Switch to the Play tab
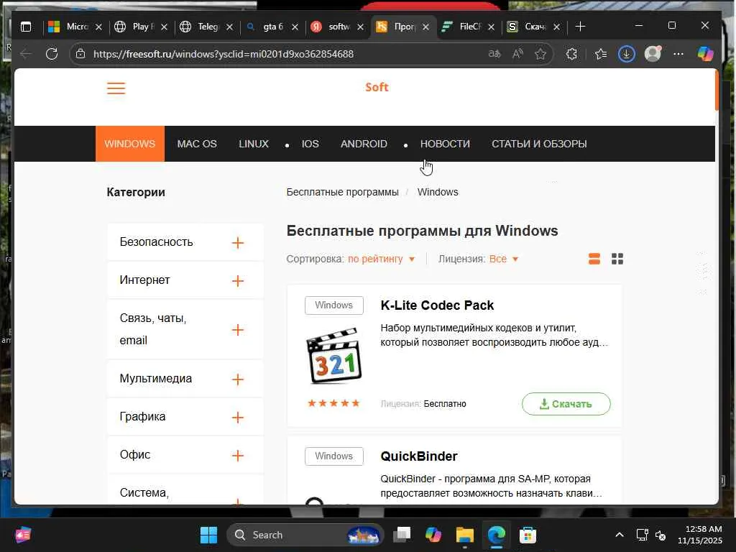The image size is (736, 552). click(142, 27)
